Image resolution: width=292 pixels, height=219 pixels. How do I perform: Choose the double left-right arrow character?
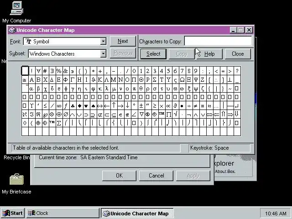[x=209, y=115]
